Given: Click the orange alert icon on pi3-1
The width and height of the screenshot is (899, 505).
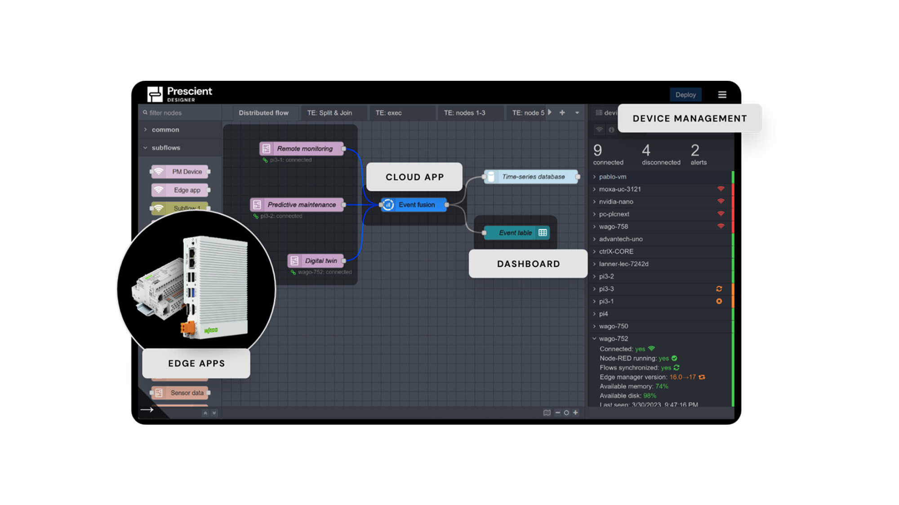Looking at the screenshot, I should 719,301.
